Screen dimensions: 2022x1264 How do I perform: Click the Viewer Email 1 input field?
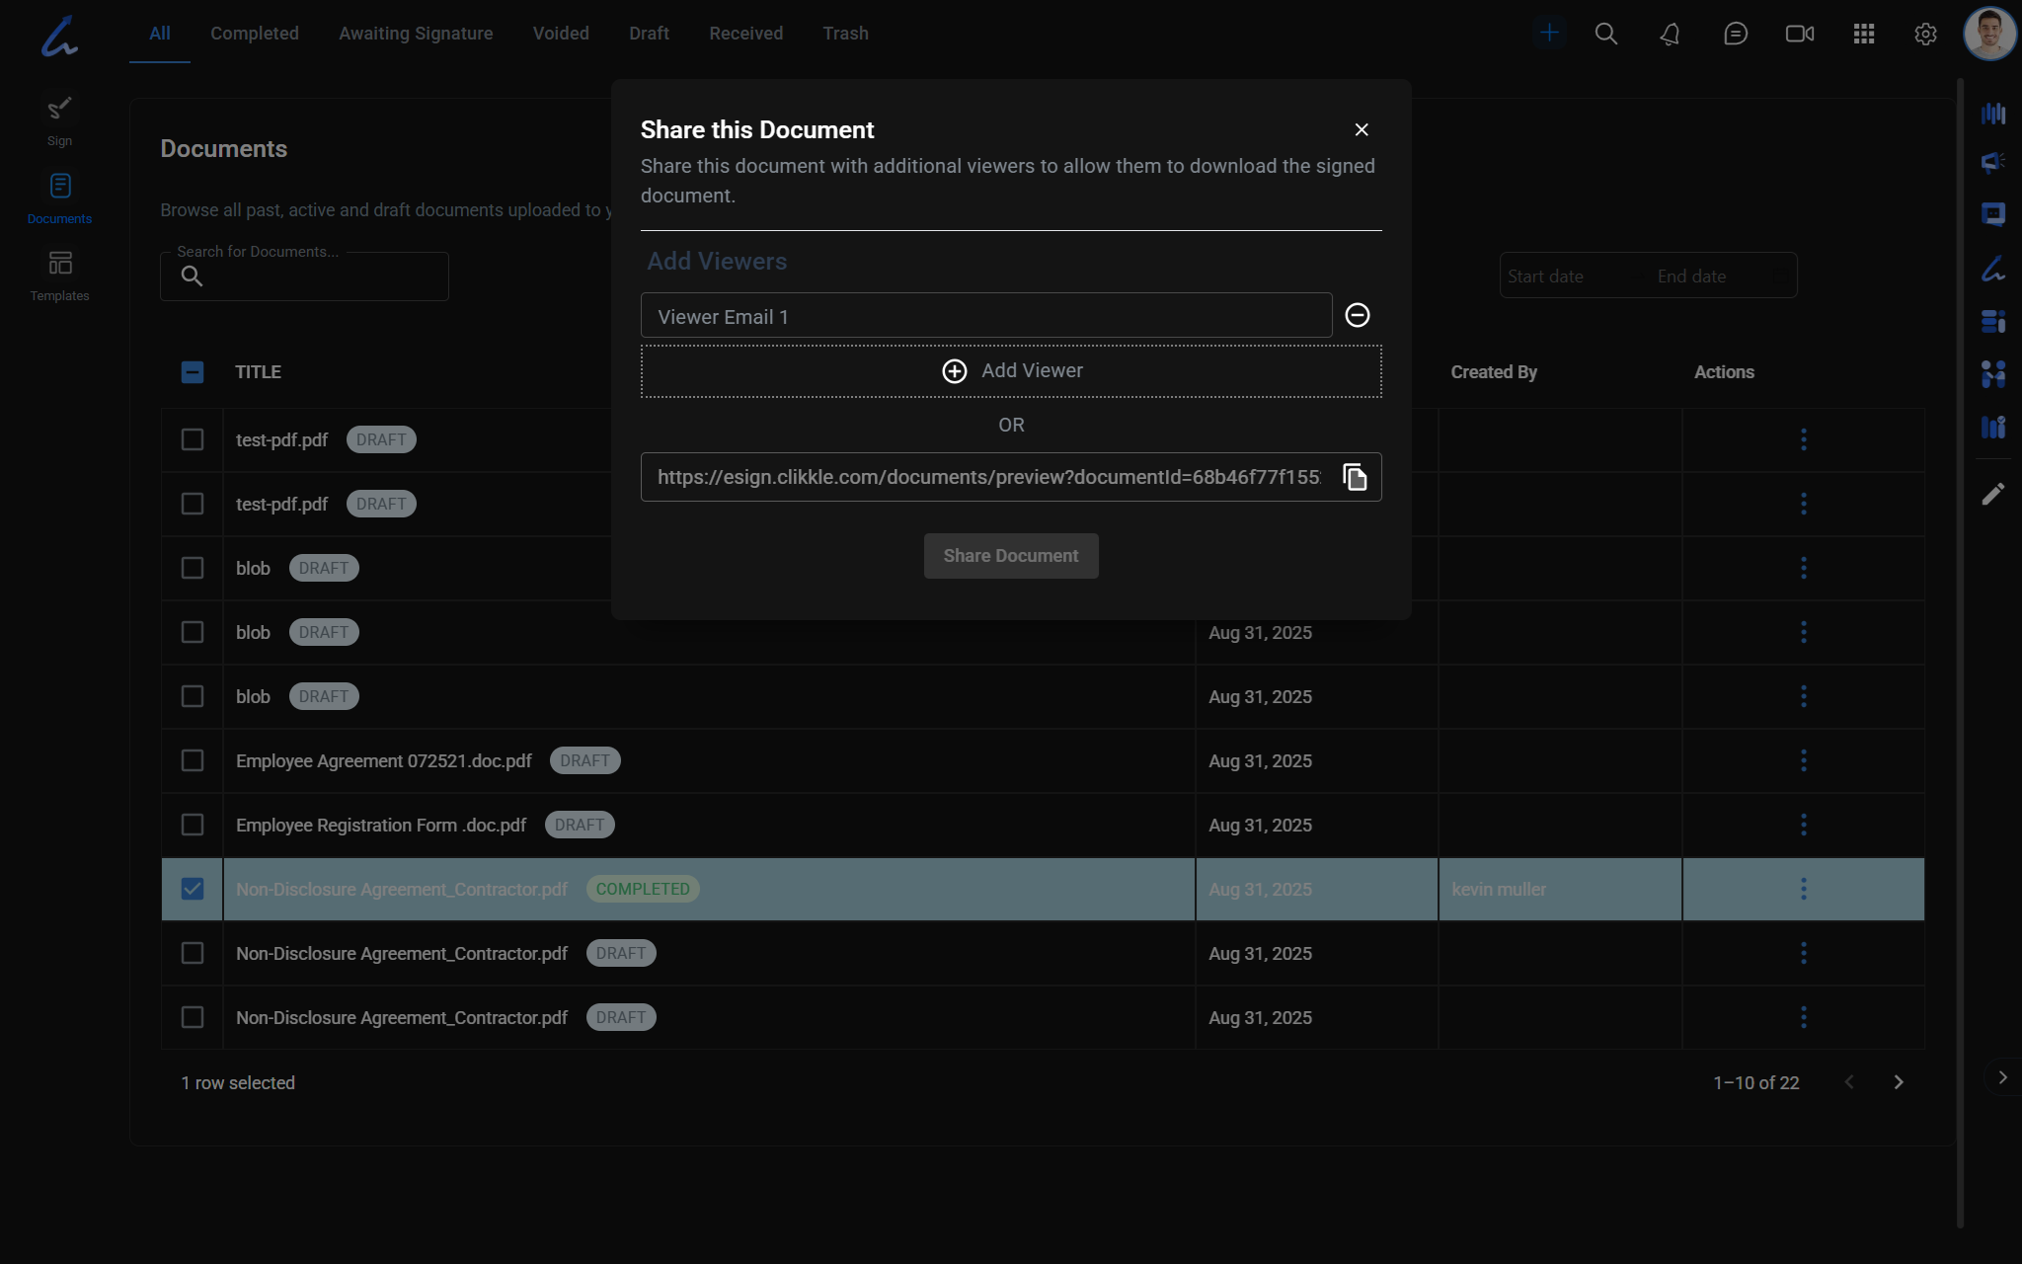[985, 316]
